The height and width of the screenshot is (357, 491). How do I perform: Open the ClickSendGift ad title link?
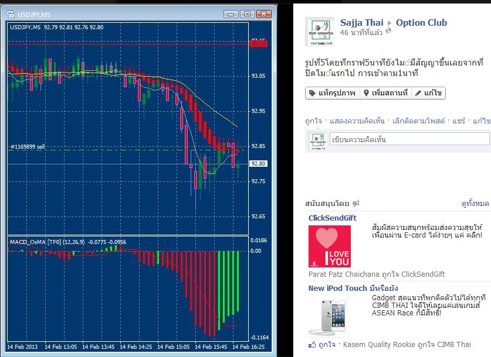pos(333,218)
